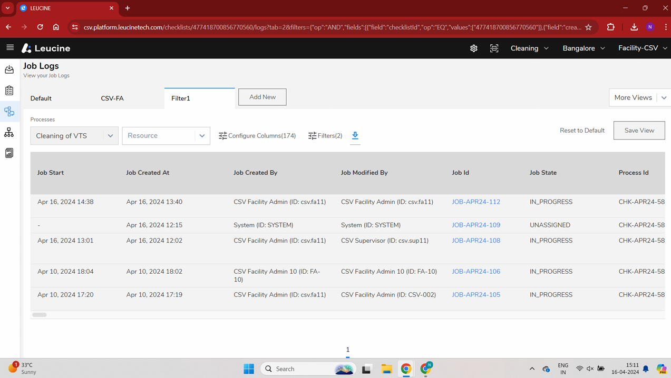
Task: Go to browser home page
Action: (56, 27)
